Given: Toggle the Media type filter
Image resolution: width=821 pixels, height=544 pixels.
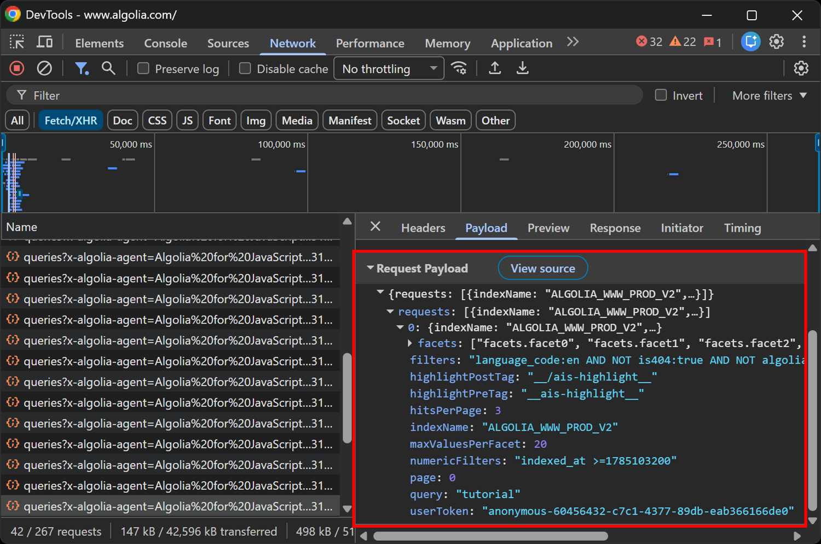Looking at the screenshot, I should (297, 120).
